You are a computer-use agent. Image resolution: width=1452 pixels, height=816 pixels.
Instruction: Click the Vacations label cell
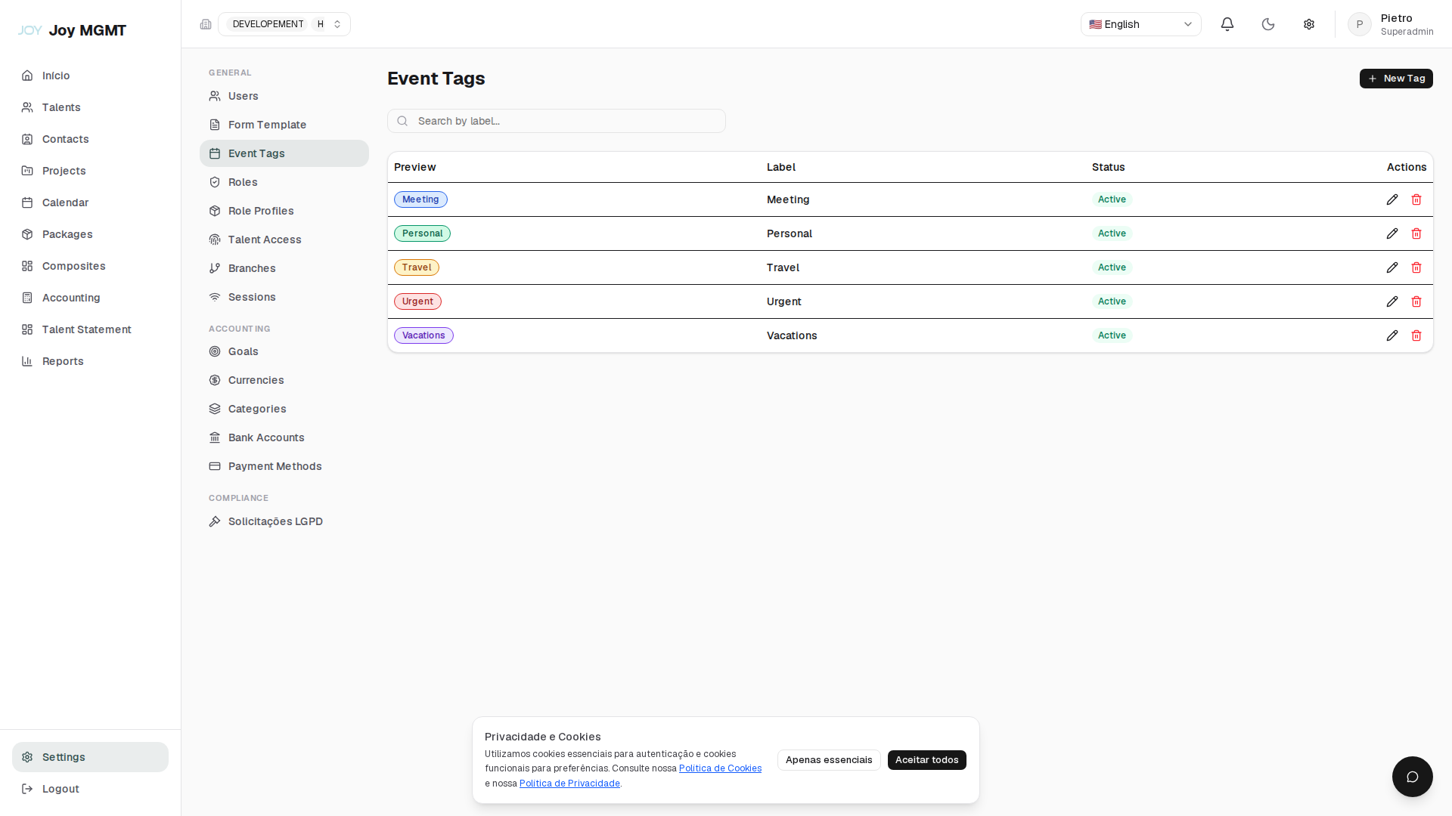[792, 335]
